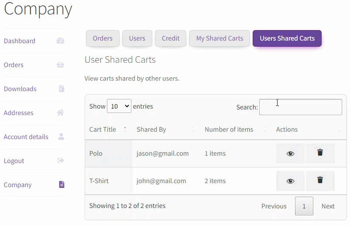This screenshot has width=350, height=225.
Task: Open the Downloads sidebar link
Action: (20, 89)
